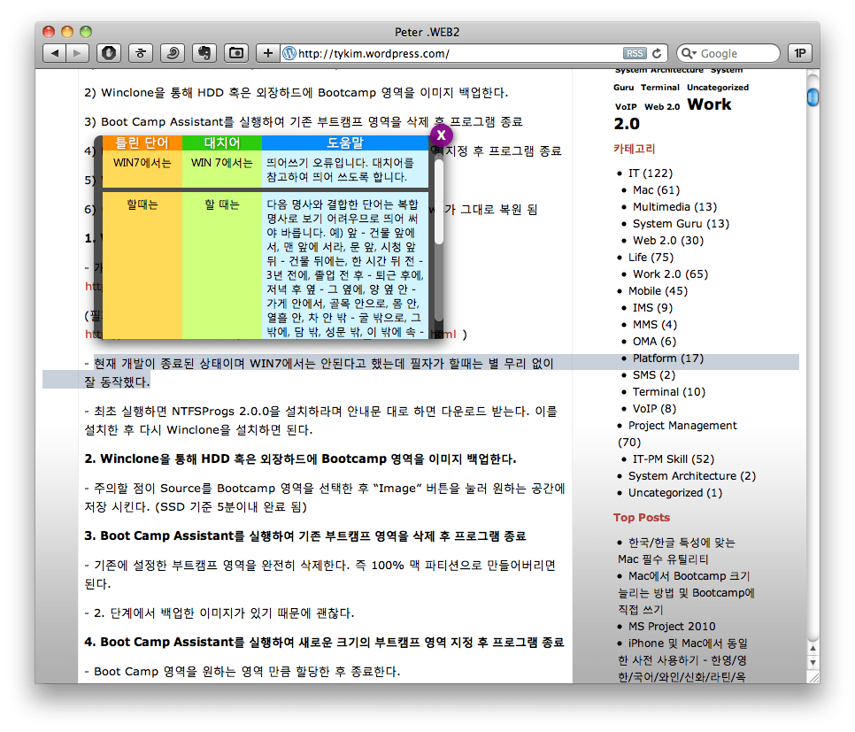Open the "IT (122)" category
855x732 pixels.
pos(651,173)
